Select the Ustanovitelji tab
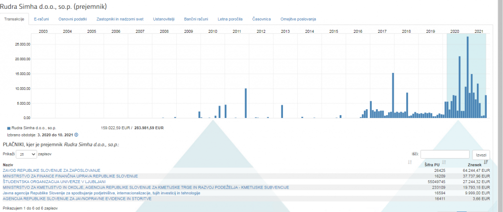 (x=164, y=19)
